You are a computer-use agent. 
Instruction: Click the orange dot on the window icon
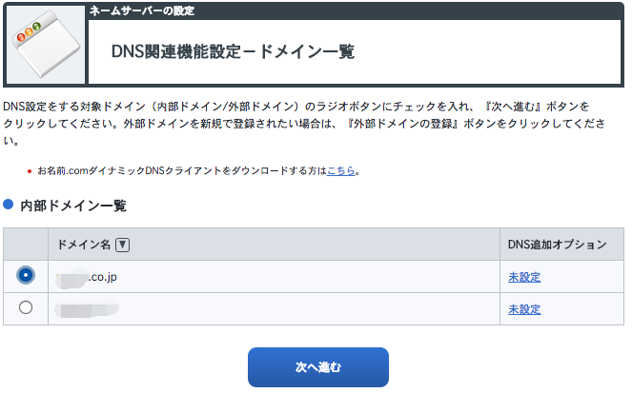coord(29,31)
